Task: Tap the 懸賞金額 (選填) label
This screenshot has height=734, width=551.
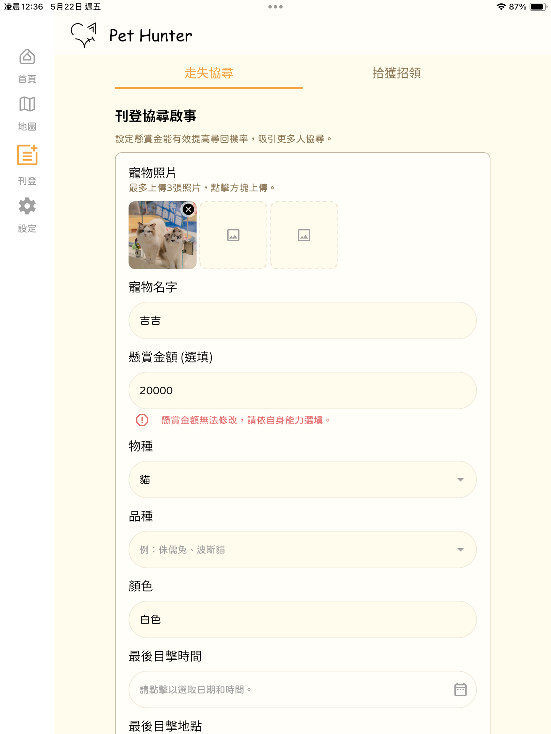Action: pyautogui.click(x=171, y=357)
